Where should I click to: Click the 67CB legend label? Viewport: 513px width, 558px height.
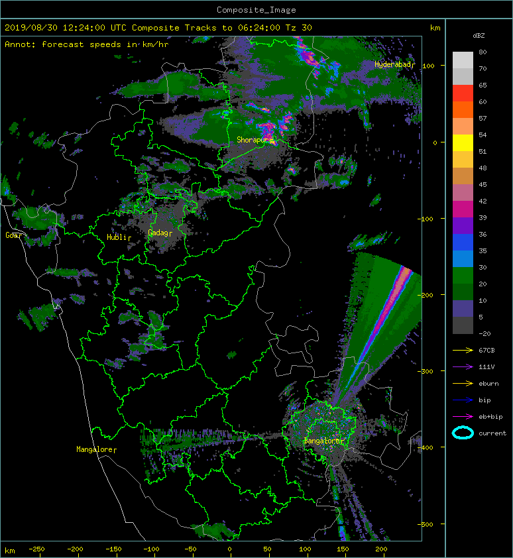coord(486,351)
